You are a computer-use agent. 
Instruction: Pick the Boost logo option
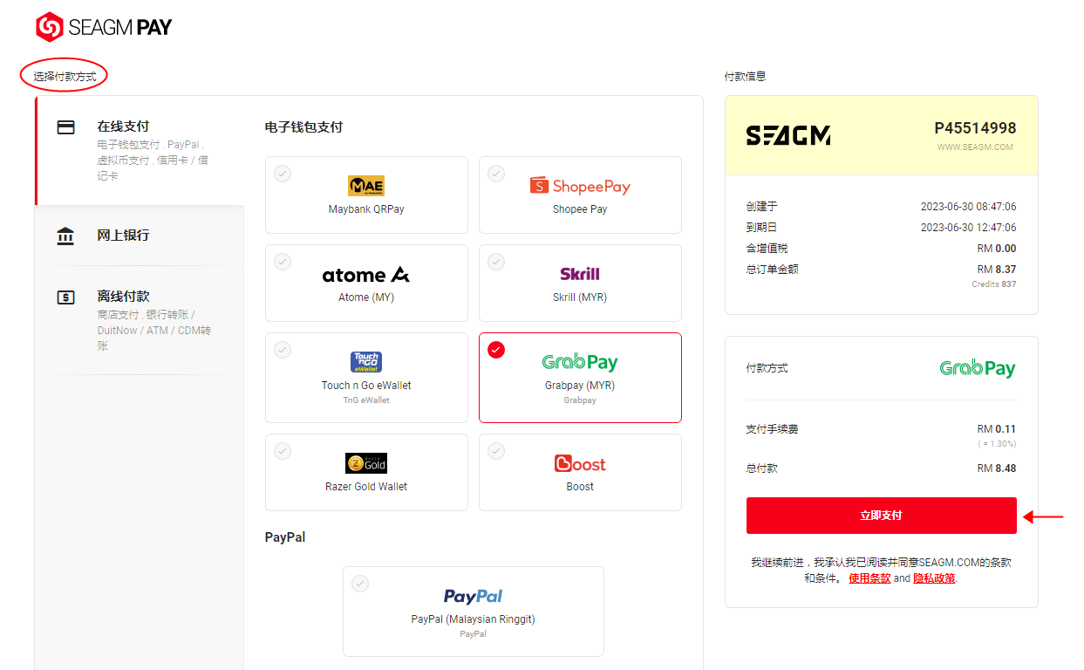click(580, 463)
